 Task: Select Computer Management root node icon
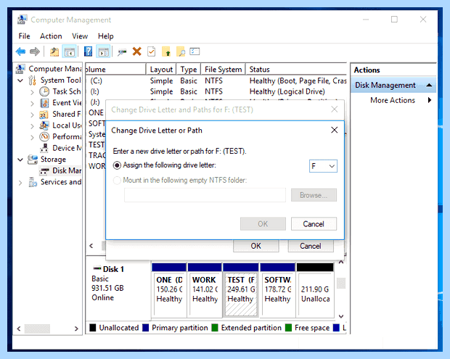(x=20, y=69)
